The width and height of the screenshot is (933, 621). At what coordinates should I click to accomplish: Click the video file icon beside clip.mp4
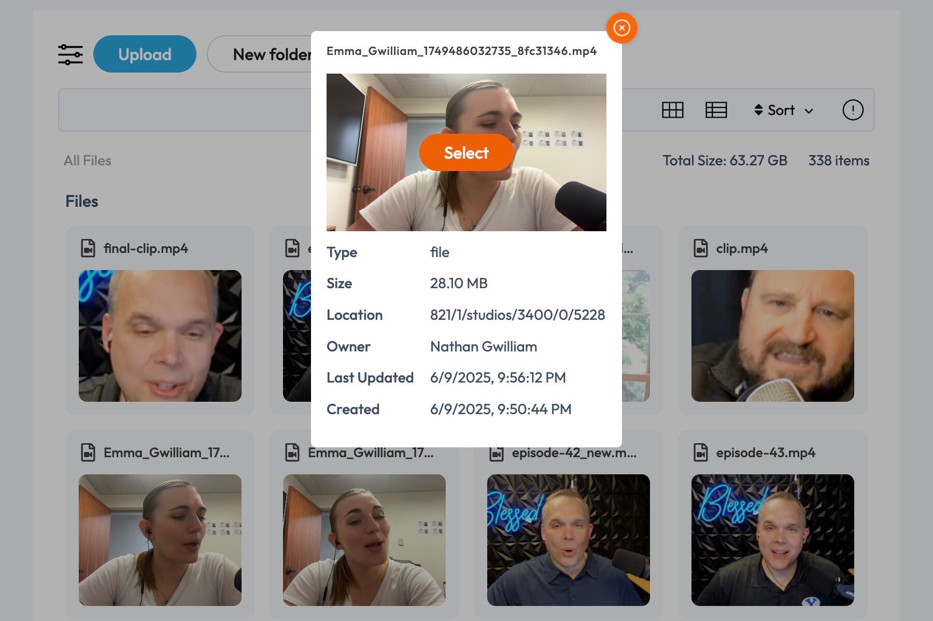click(x=701, y=248)
